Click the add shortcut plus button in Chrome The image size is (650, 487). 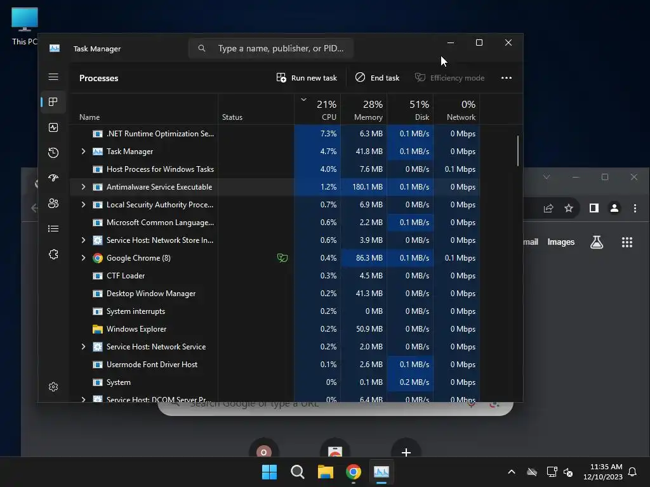(x=406, y=452)
